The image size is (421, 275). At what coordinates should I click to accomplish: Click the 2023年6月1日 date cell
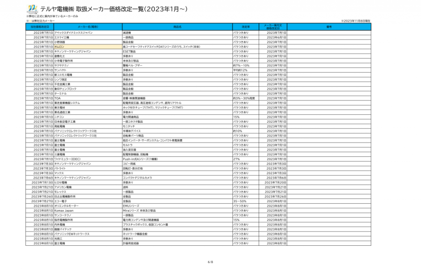point(273,37)
